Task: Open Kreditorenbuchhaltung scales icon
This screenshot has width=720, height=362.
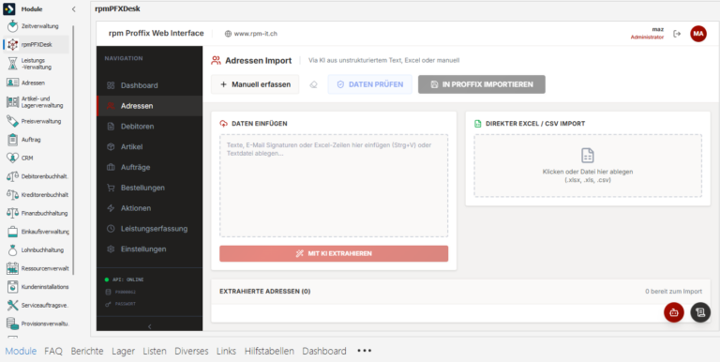Action: point(12,195)
